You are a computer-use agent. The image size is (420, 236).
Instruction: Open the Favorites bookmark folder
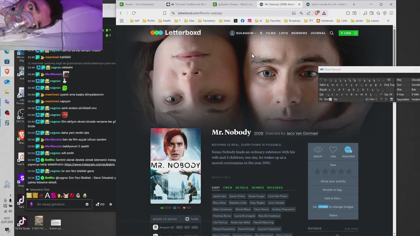tap(273, 21)
